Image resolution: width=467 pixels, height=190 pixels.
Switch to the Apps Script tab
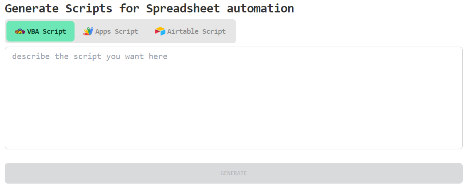[111, 31]
